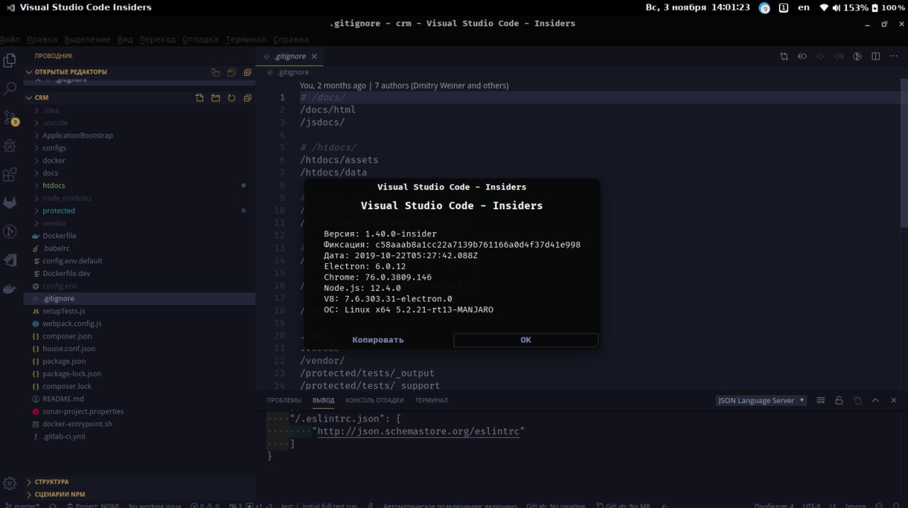
Task: Open webpack.config.js file
Action: pos(139,324)
